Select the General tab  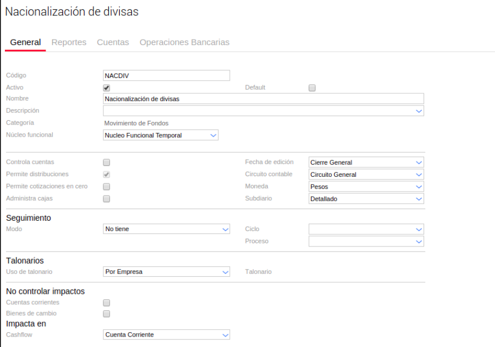point(25,42)
